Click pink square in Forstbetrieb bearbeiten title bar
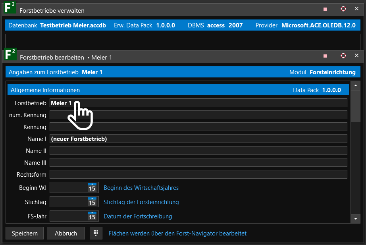Screen dimensions: 366x245 point(326,56)
